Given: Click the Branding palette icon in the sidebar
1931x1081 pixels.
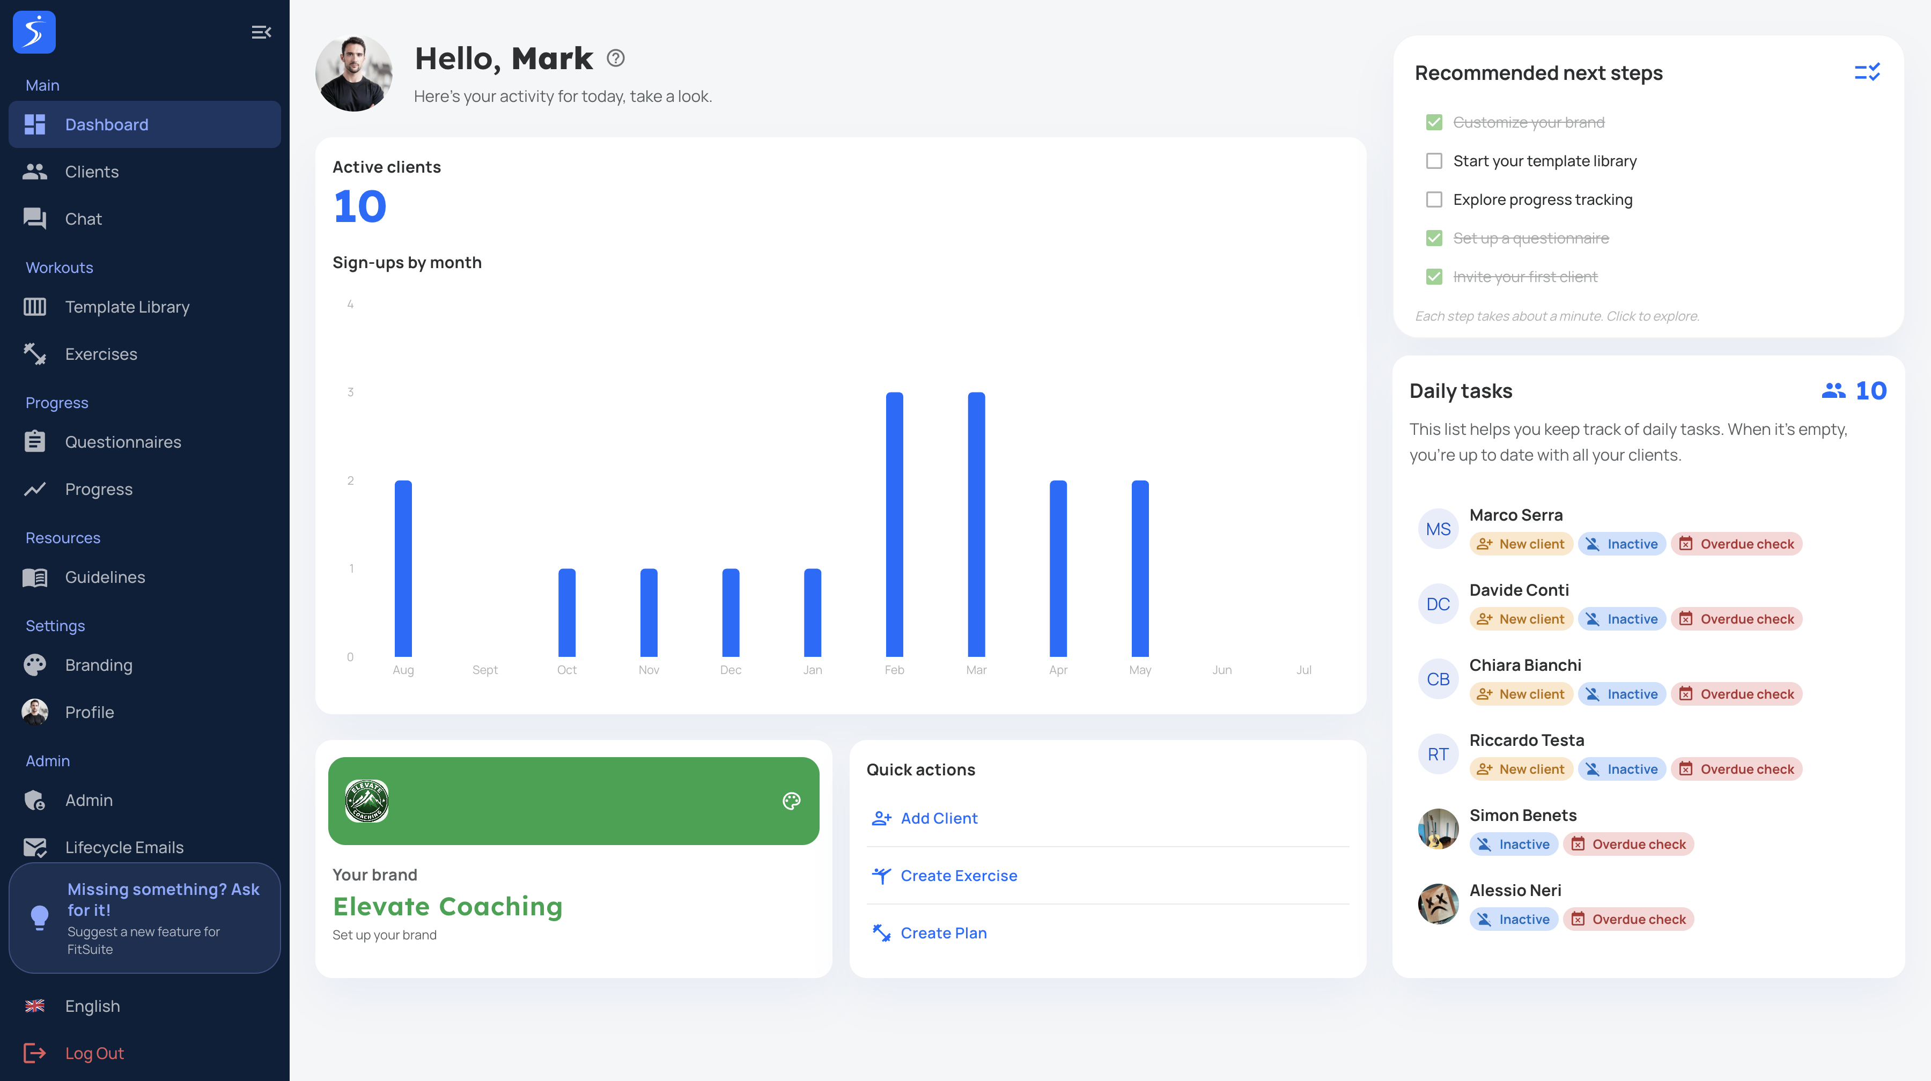Looking at the screenshot, I should 34,665.
